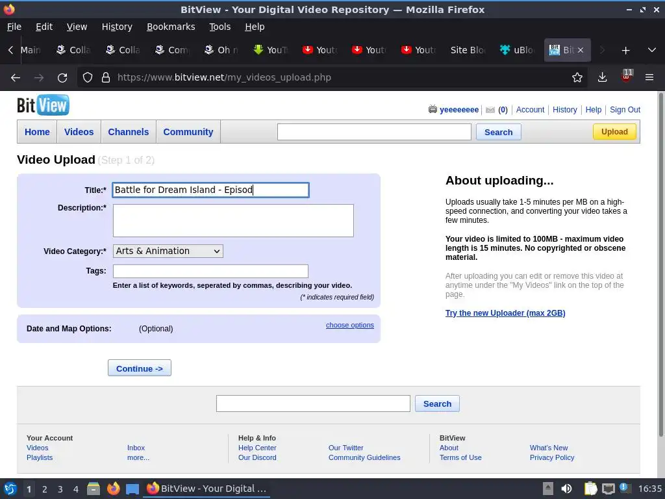665x499 pixels.
Task: Launch Firefox from taskbar quick launch
Action: pyautogui.click(x=113, y=489)
